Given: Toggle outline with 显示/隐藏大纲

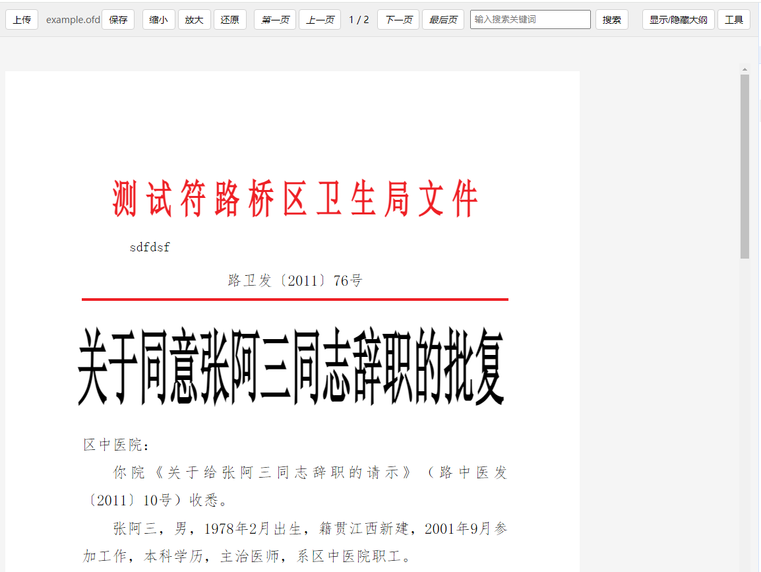Looking at the screenshot, I should (679, 20).
